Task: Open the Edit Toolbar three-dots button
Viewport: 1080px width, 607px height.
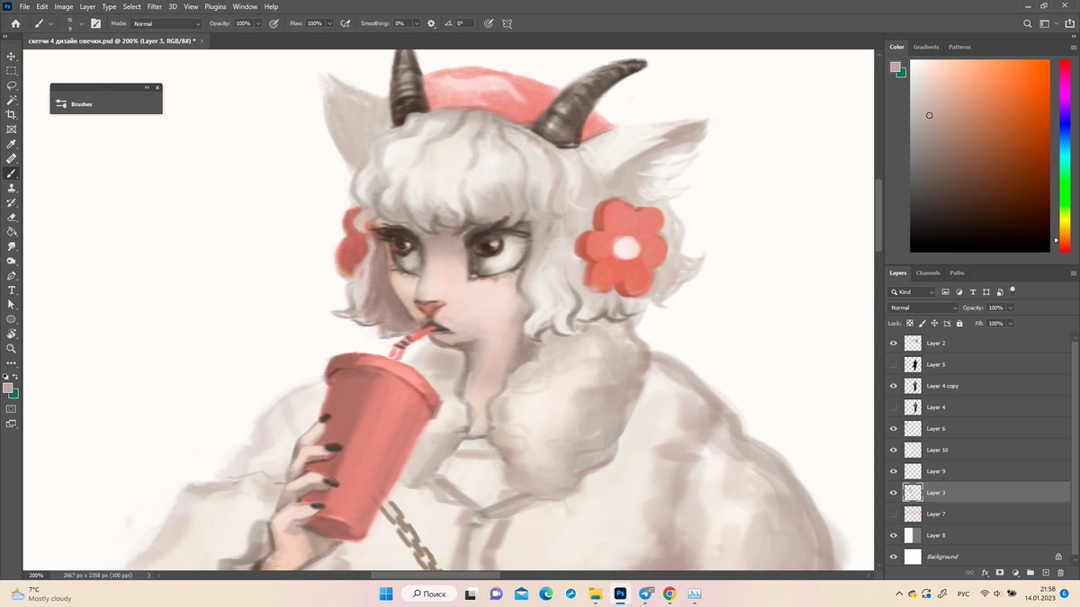Action: click(12, 362)
